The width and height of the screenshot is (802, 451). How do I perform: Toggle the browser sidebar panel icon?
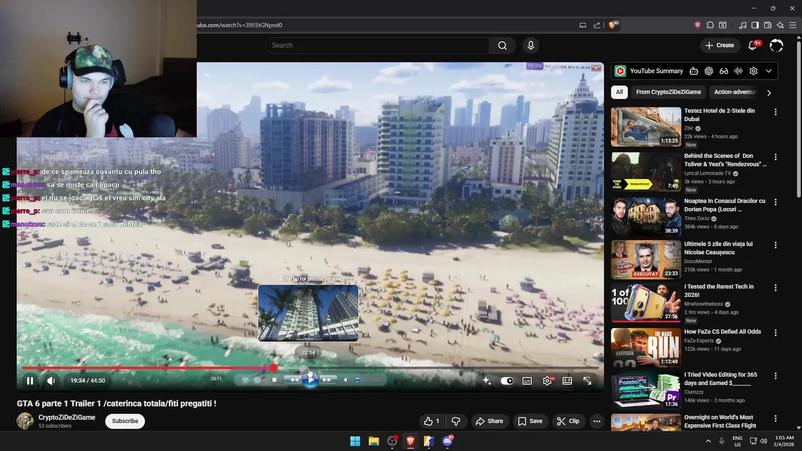[x=755, y=25]
